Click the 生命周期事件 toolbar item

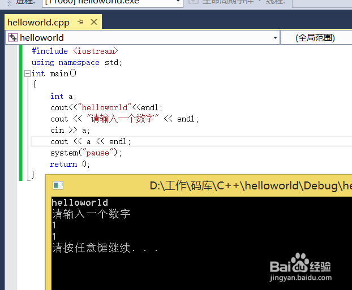pos(225,2)
